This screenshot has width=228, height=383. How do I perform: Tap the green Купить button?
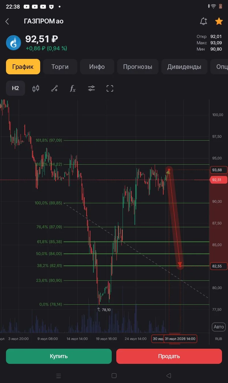click(59, 356)
